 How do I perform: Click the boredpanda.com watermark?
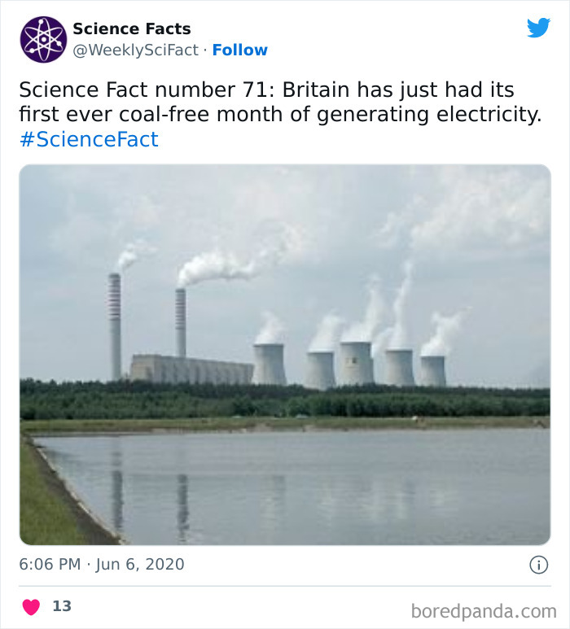pyautogui.click(x=484, y=610)
